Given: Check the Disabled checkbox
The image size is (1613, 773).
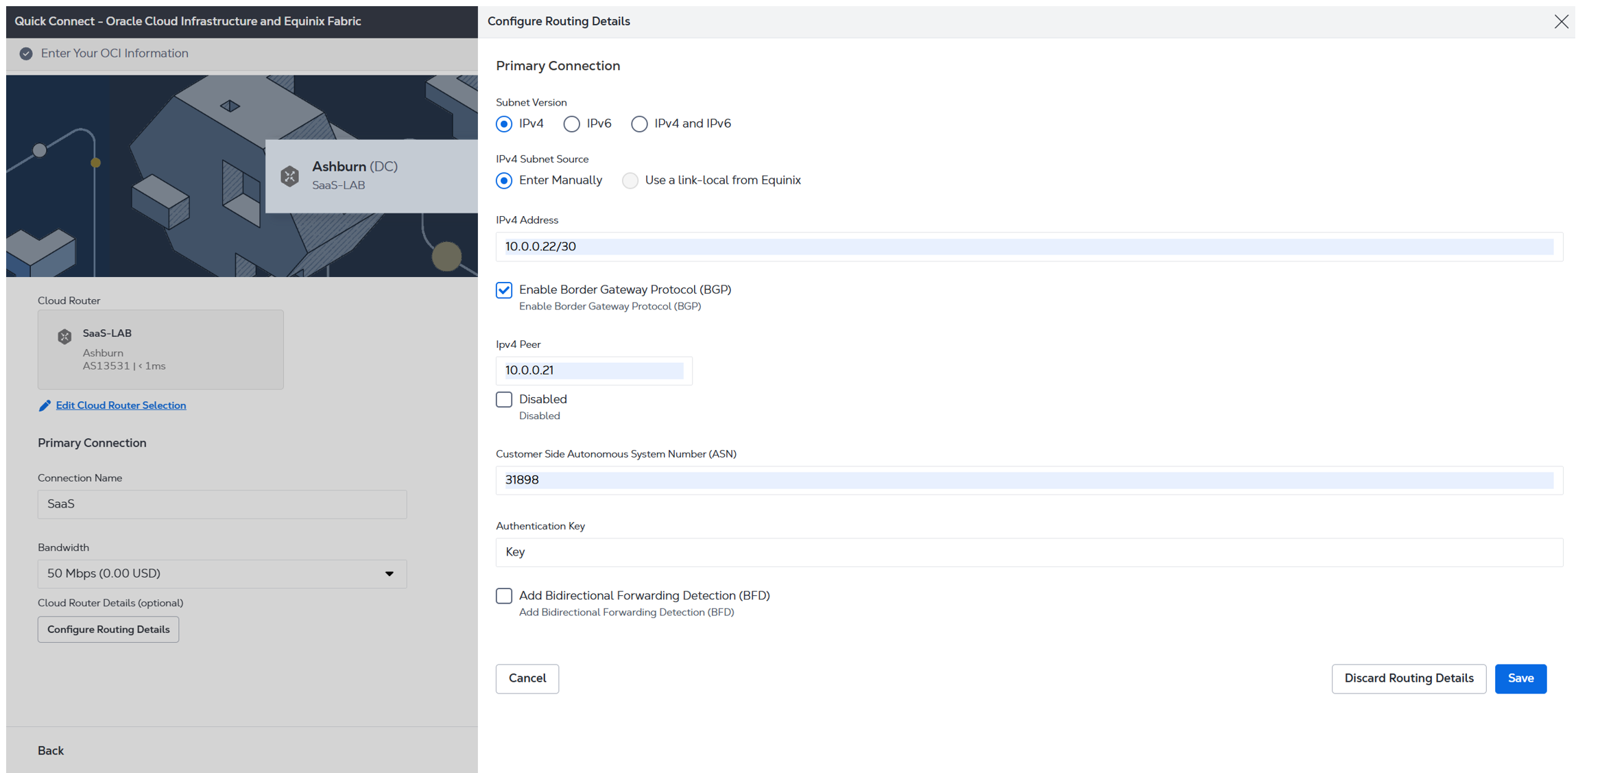Looking at the screenshot, I should [x=504, y=399].
